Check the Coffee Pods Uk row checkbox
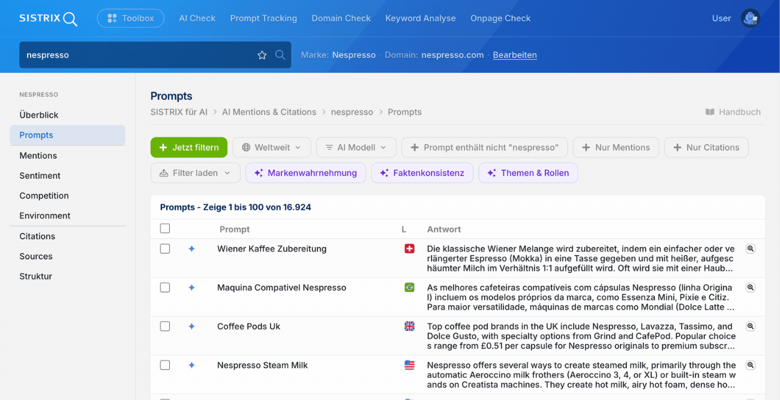Viewport: 780px width, 400px height. click(165, 327)
